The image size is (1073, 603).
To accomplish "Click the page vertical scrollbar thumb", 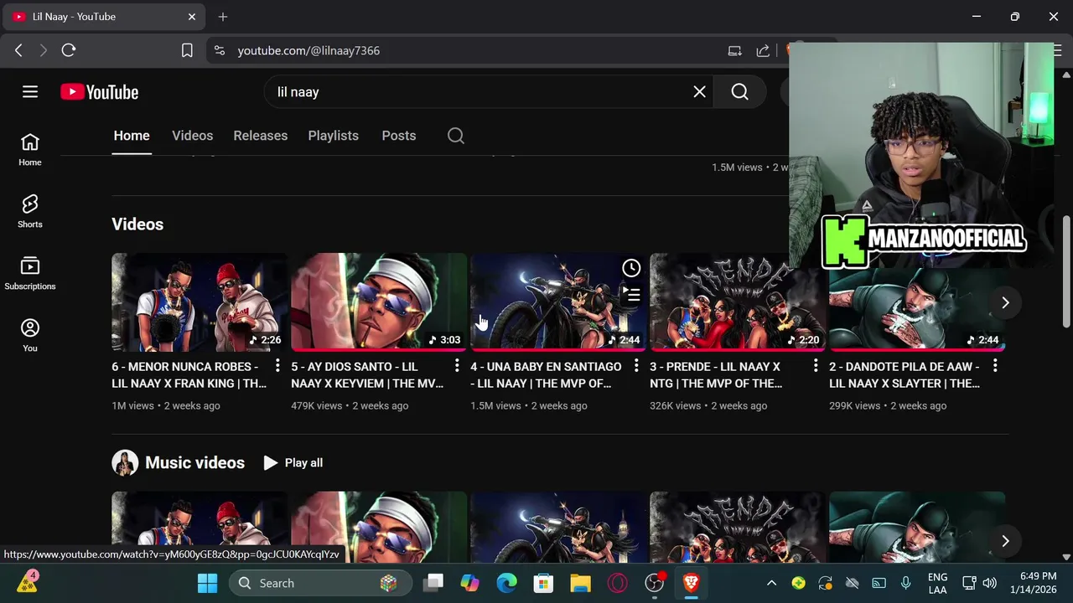I will (1066, 272).
